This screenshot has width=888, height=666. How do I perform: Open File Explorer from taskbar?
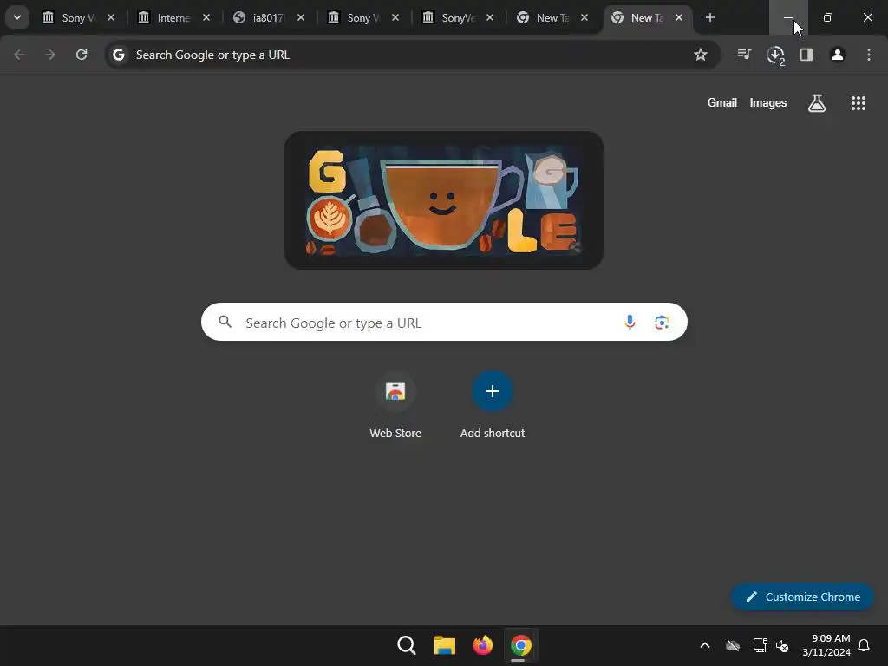[x=445, y=645]
